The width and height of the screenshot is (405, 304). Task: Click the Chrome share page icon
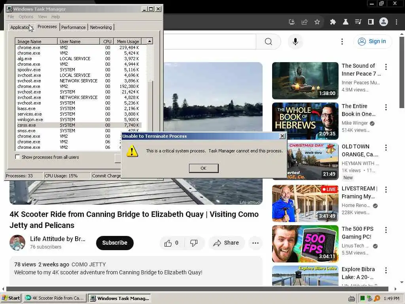[305, 22]
